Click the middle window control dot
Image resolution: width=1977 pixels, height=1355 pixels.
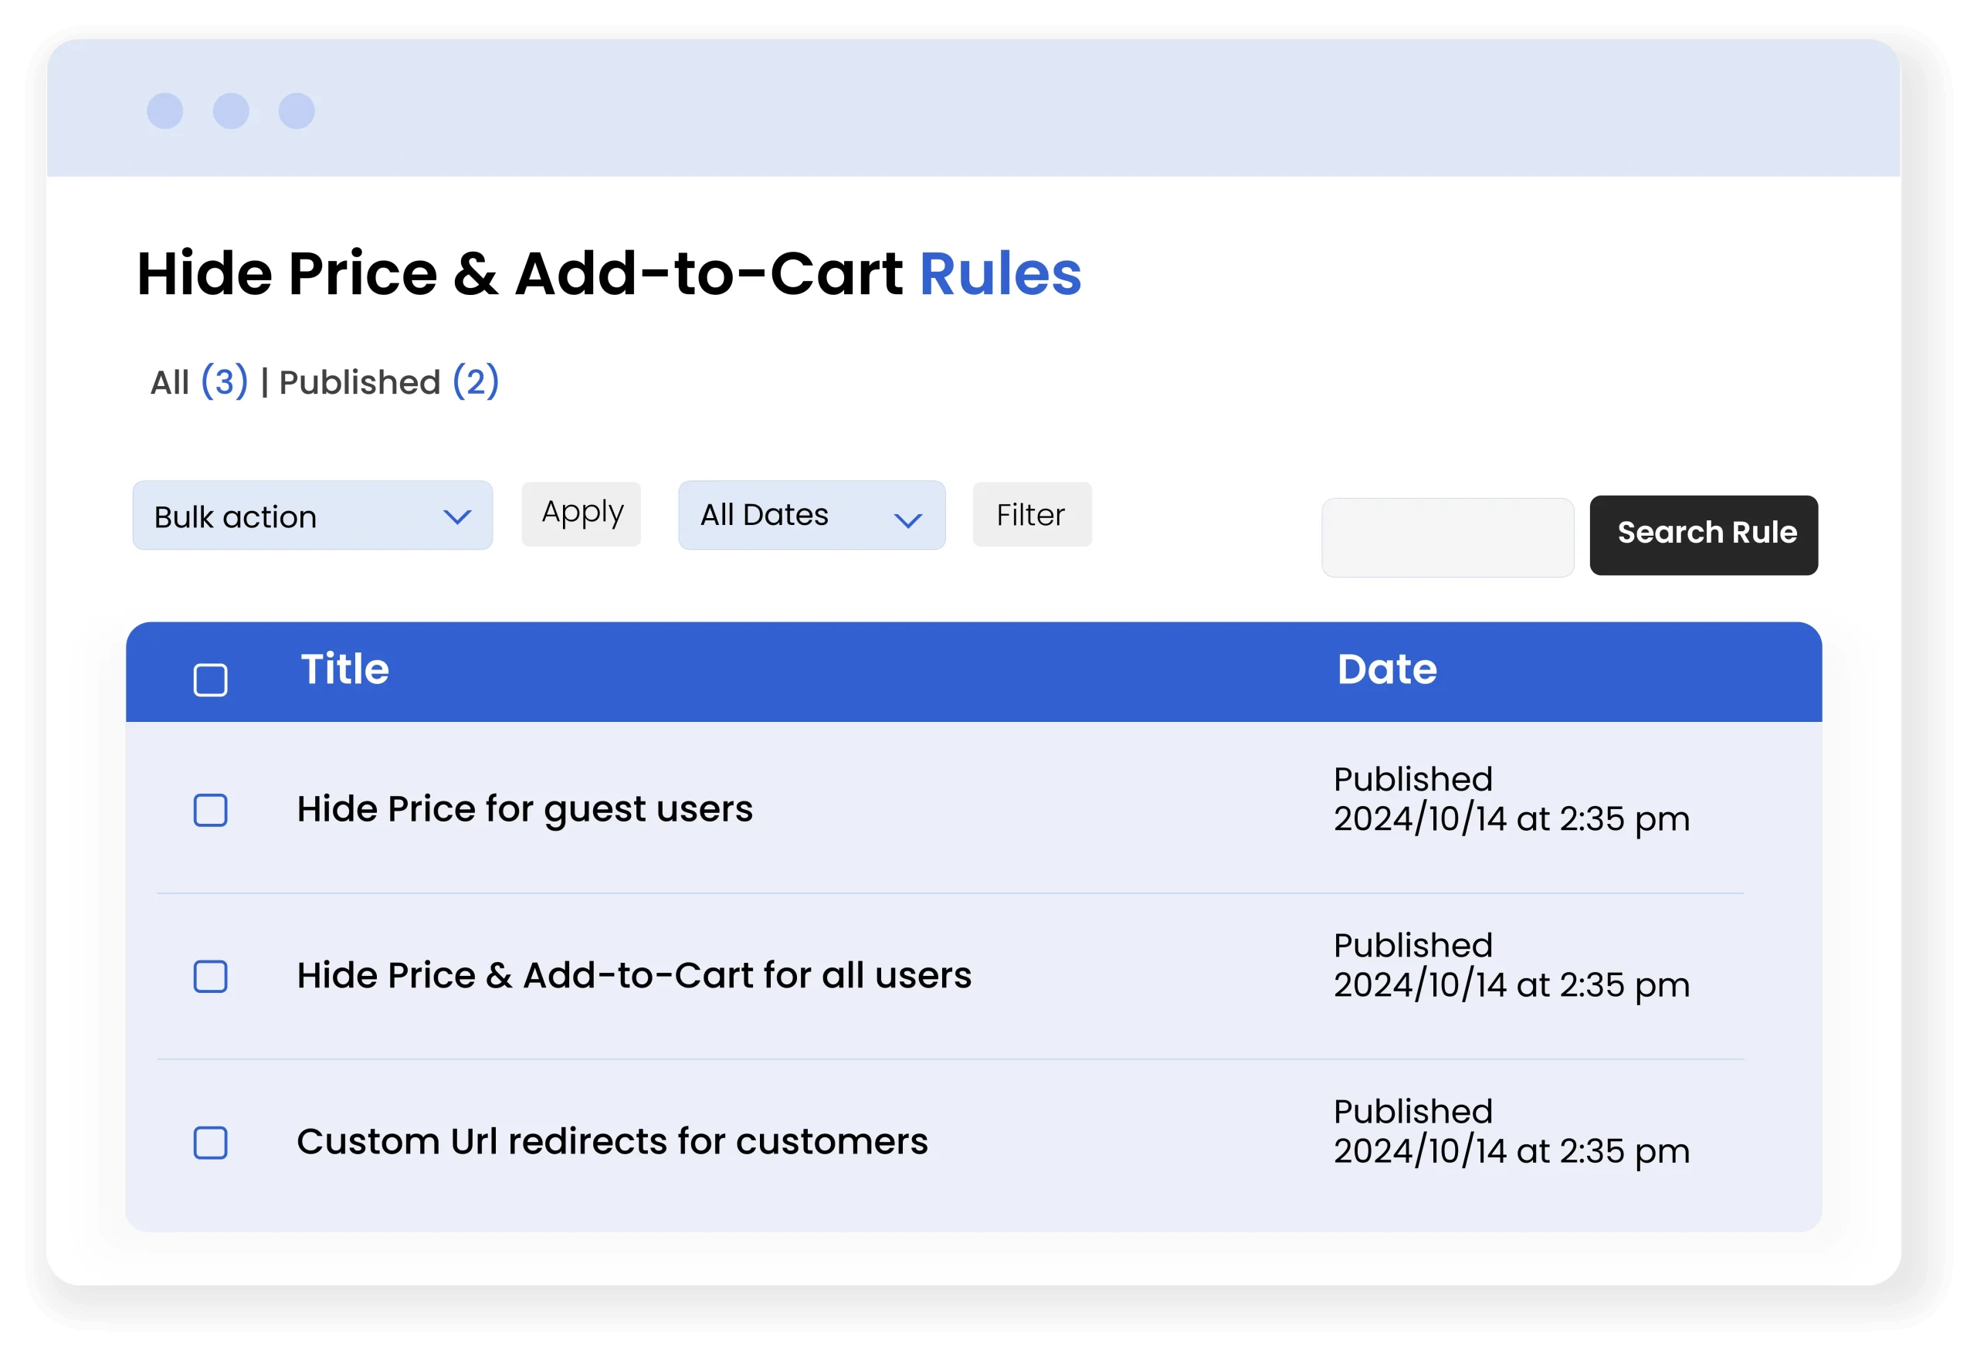point(231,111)
